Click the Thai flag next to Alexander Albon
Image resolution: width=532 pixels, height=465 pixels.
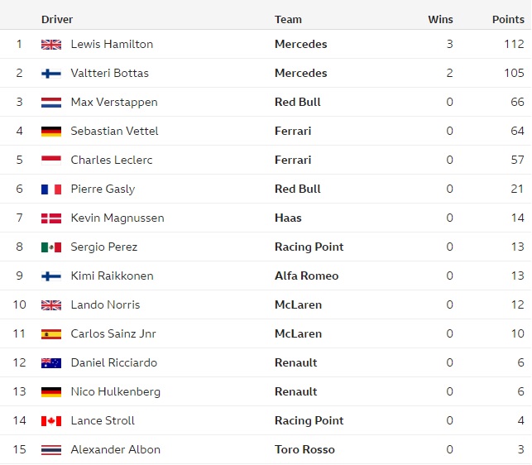pyautogui.click(x=51, y=450)
